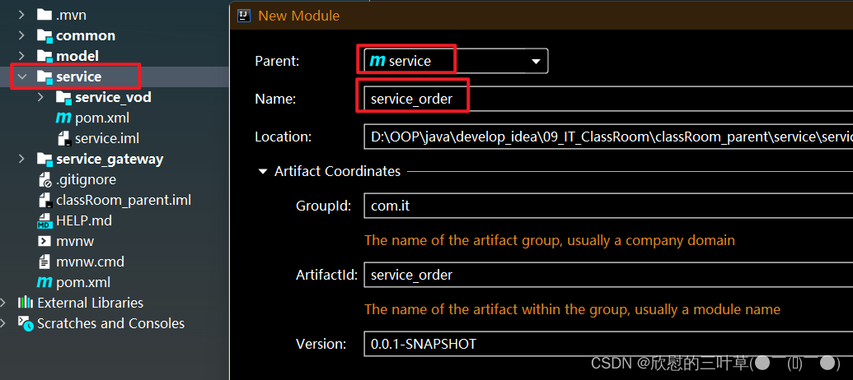Collapse the service module chevron
This screenshot has height=380, width=853.
point(21,76)
